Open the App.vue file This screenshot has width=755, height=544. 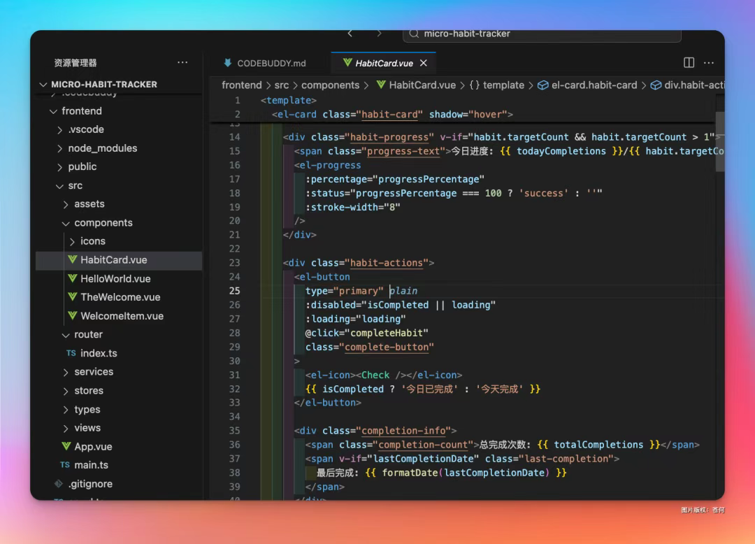(x=93, y=447)
